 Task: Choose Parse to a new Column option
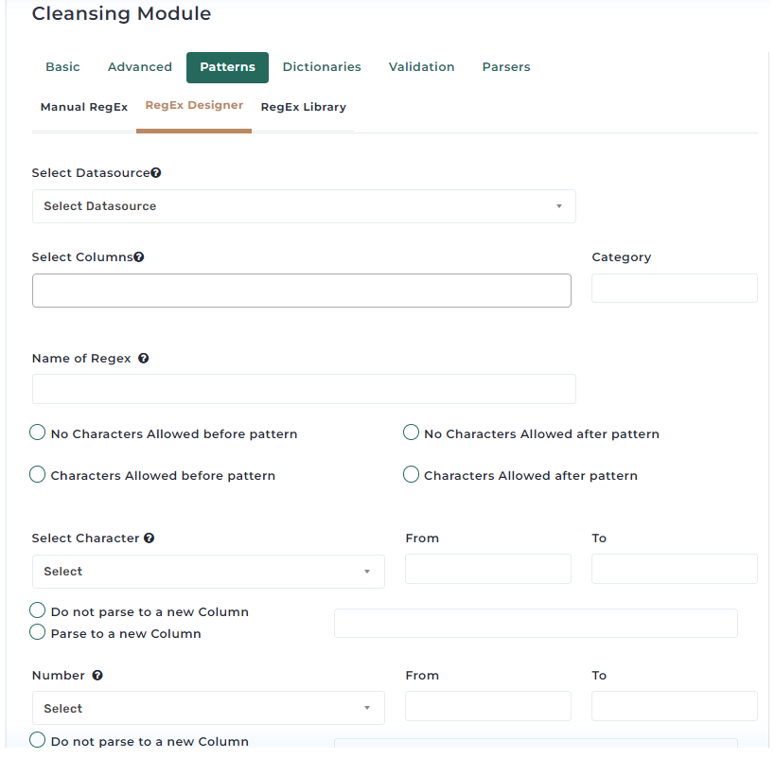[38, 632]
